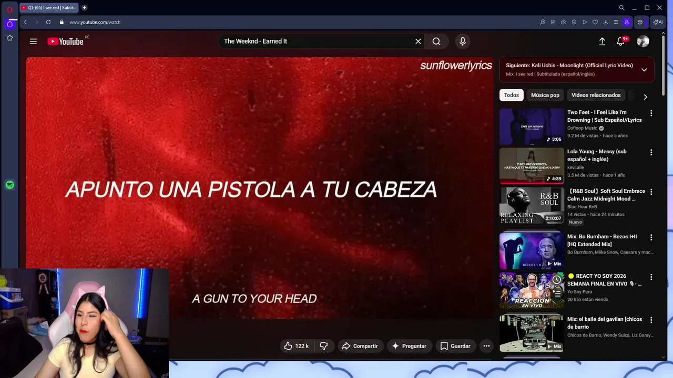
Task: Open the Opera easy setup sliders icon
Action: 616,22
